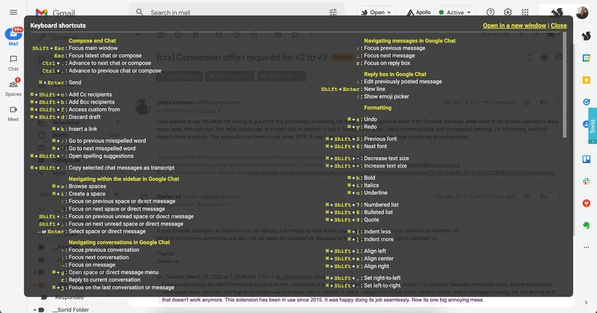Click Navigating conversations in Google Chat heading
Viewport: 597px width, 313px height.
[x=119, y=242]
